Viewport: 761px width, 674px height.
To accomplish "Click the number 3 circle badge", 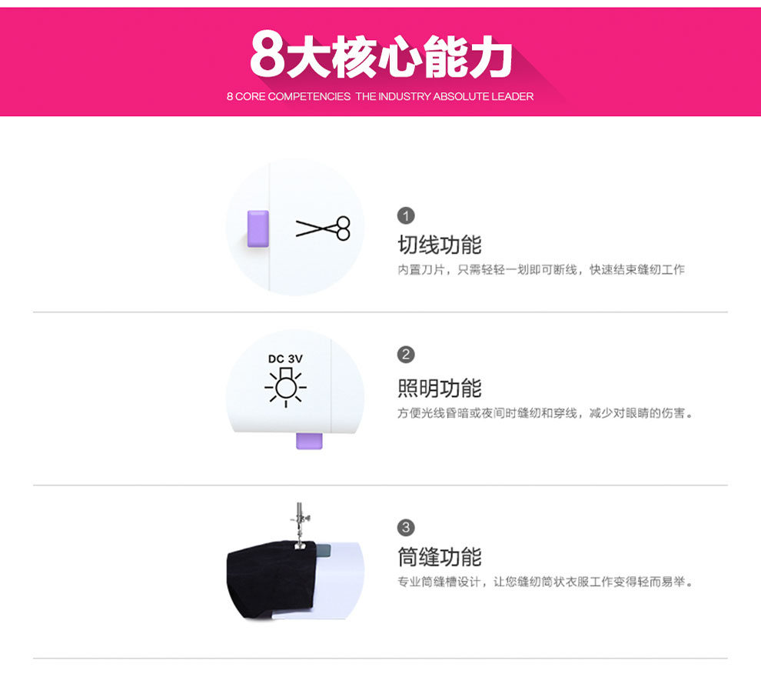I will [406, 527].
